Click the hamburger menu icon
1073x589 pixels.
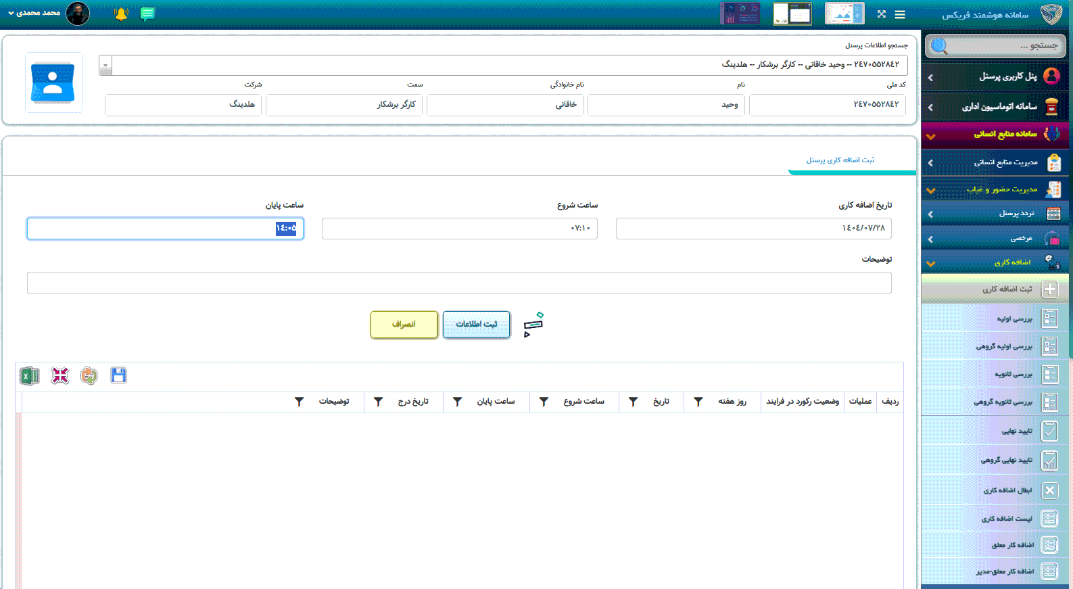(x=900, y=14)
